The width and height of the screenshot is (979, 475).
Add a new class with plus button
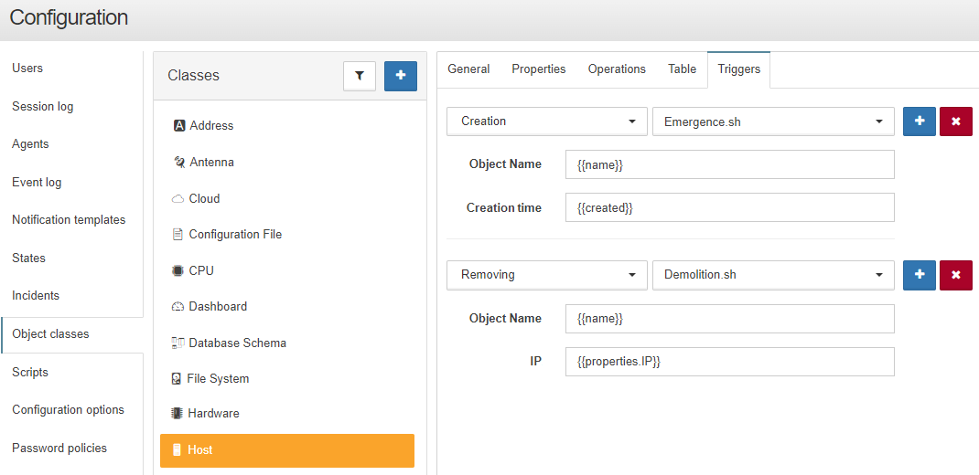pyautogui.click(x=401, y=76)
